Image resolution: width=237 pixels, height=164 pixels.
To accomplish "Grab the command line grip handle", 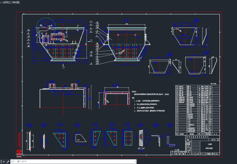I will tap(1, 162).
